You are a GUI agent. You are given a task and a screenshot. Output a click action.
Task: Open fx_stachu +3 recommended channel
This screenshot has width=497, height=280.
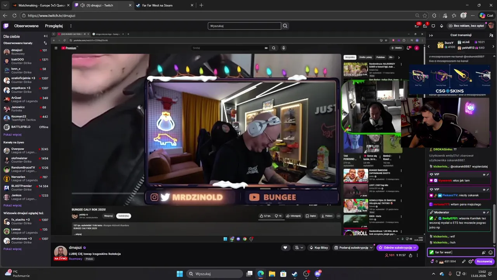[x=25, y=221]
